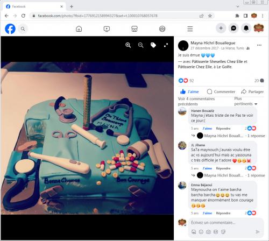View site security lock info
The width and height of the screenshot is (269, 241).
33,16
